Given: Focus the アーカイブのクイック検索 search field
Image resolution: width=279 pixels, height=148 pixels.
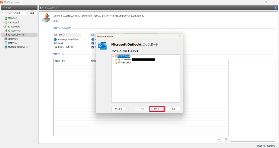Looking at the screenshot, I should (x=14, y=13).
